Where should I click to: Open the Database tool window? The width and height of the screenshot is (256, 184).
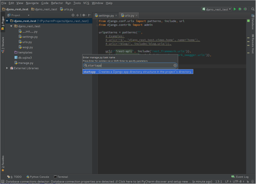[253, 22]
